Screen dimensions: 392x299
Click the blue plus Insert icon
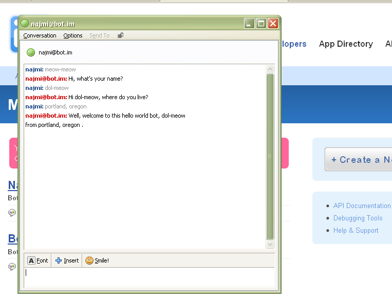[59, 260]
